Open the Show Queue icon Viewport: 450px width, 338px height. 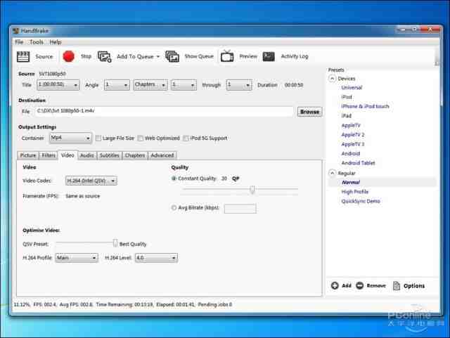pyautogui.click(x=172, y=56)
